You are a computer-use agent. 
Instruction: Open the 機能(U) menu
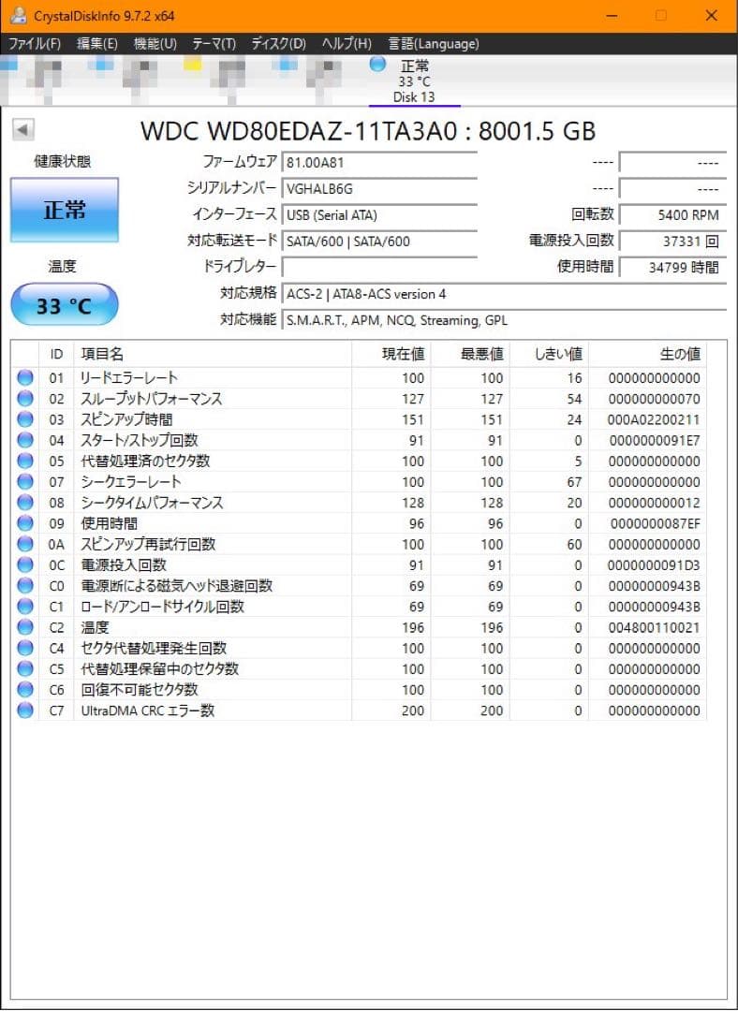coord(155,44)
